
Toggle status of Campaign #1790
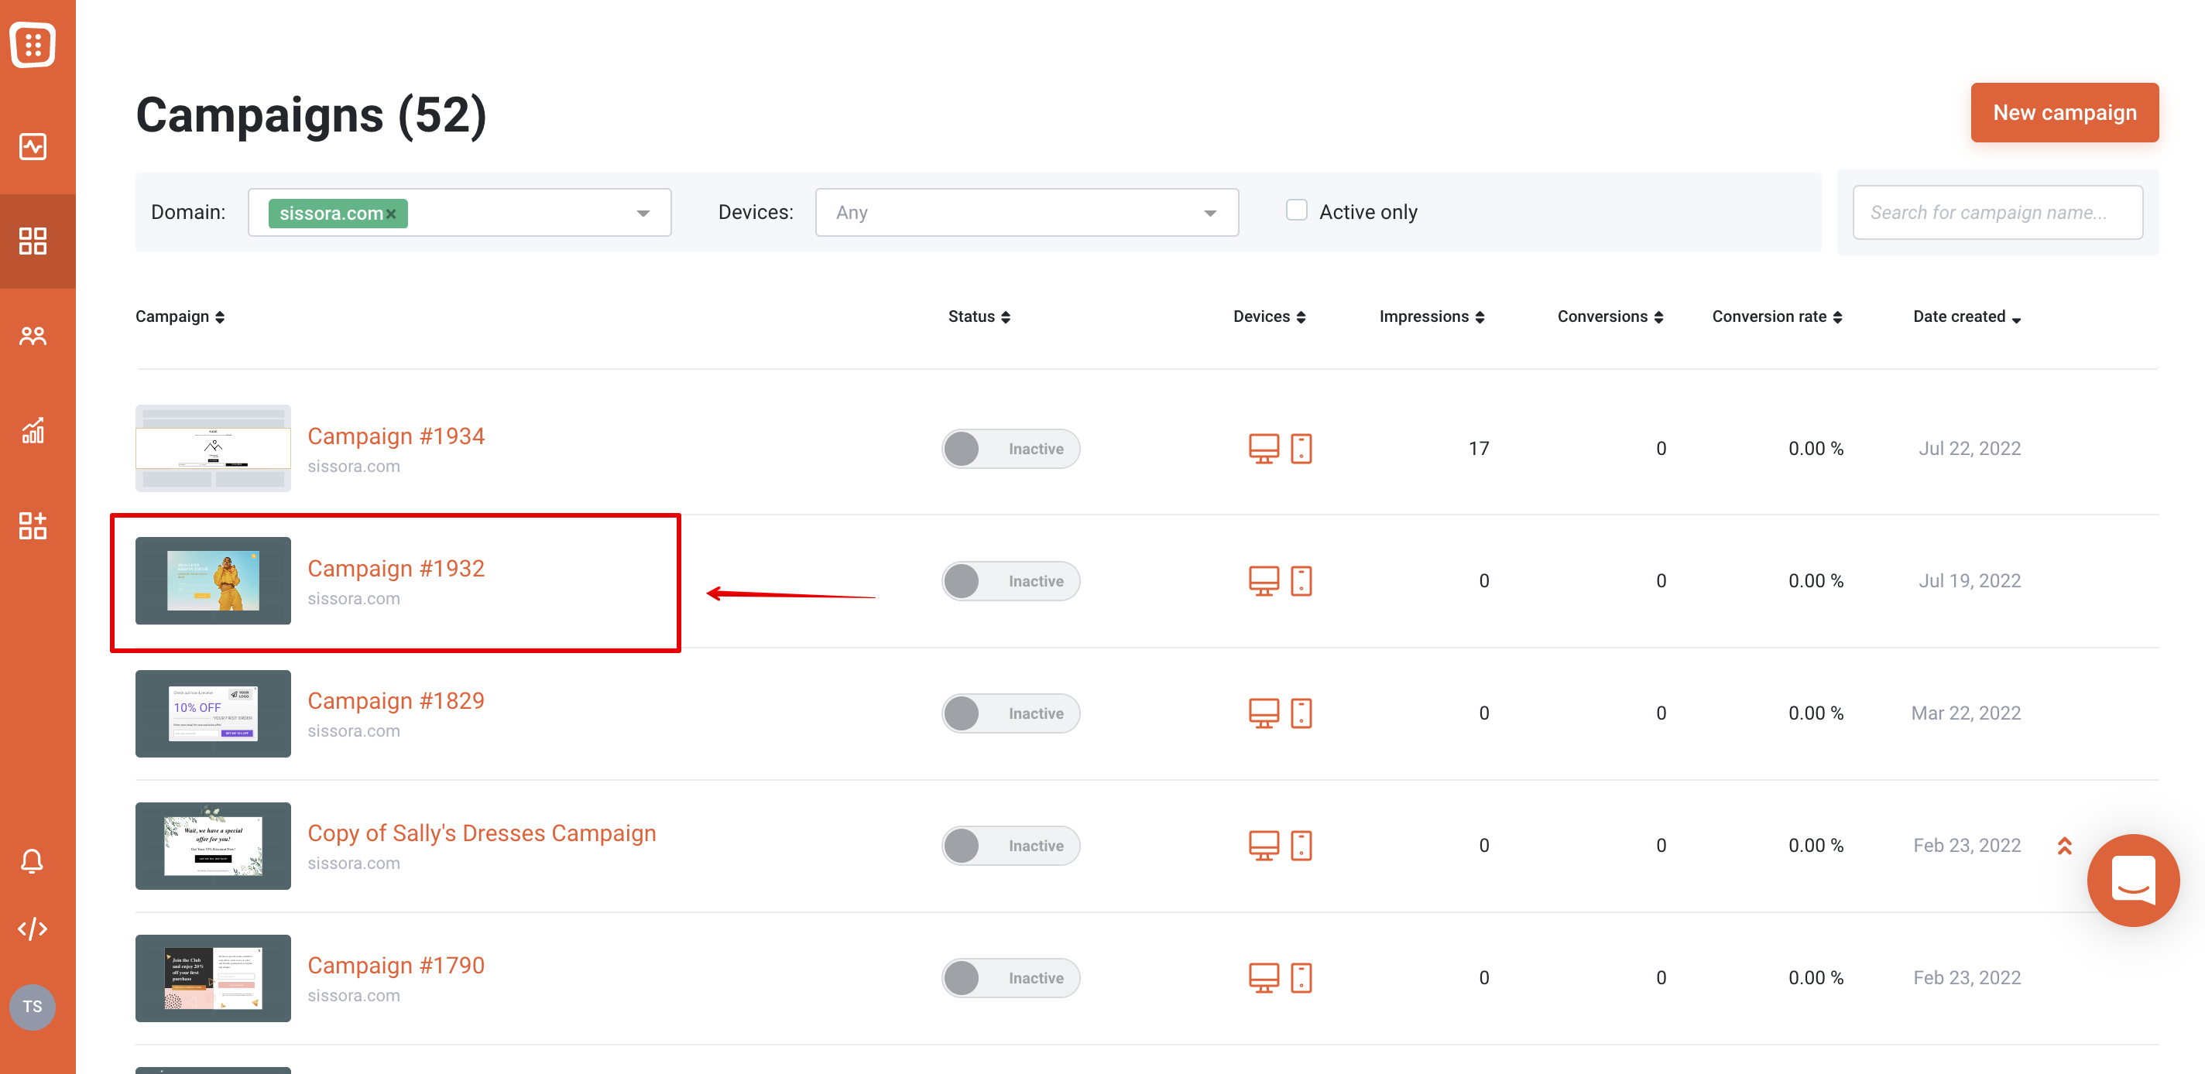(1010, 977)
